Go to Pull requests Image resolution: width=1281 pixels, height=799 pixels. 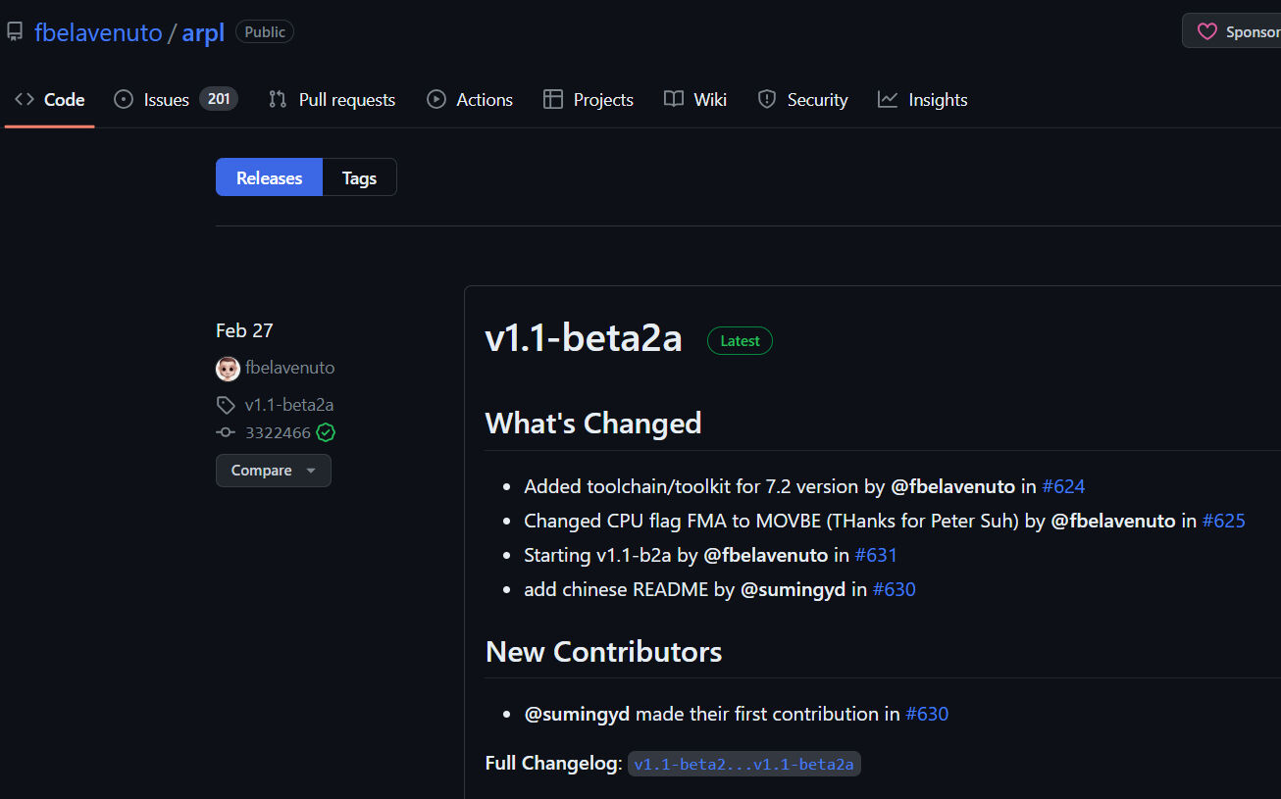332,100
